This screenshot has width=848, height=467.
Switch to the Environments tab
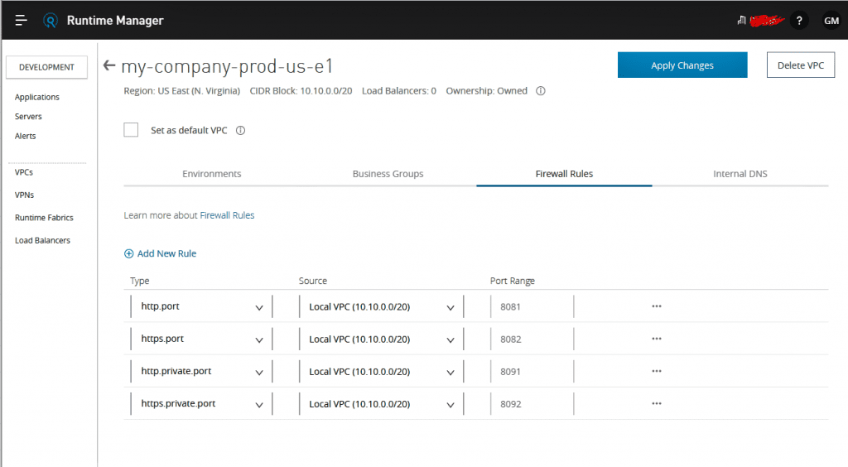tap(211, 174)
